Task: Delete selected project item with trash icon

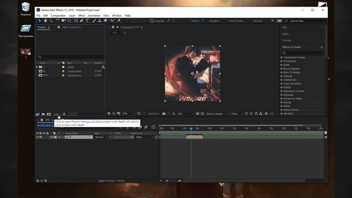Action: pos(64,114)
